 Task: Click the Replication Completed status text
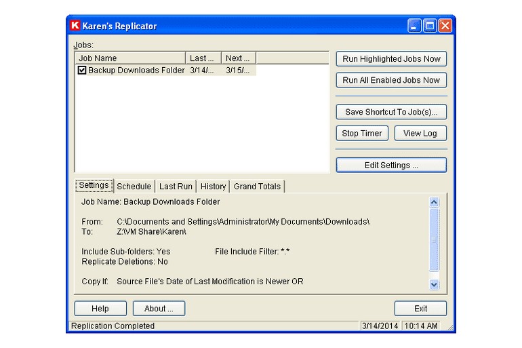tap(113, 326)
